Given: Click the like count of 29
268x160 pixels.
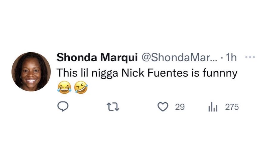Looking at the screenshot, I should click(x=180, y=107).
